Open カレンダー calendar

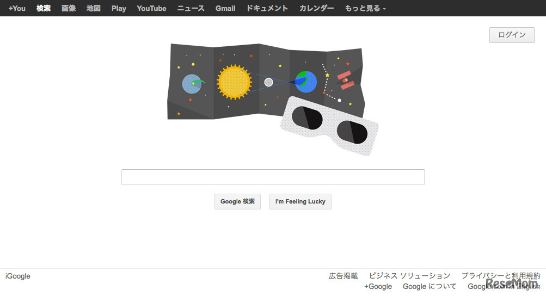pos(316,8)
